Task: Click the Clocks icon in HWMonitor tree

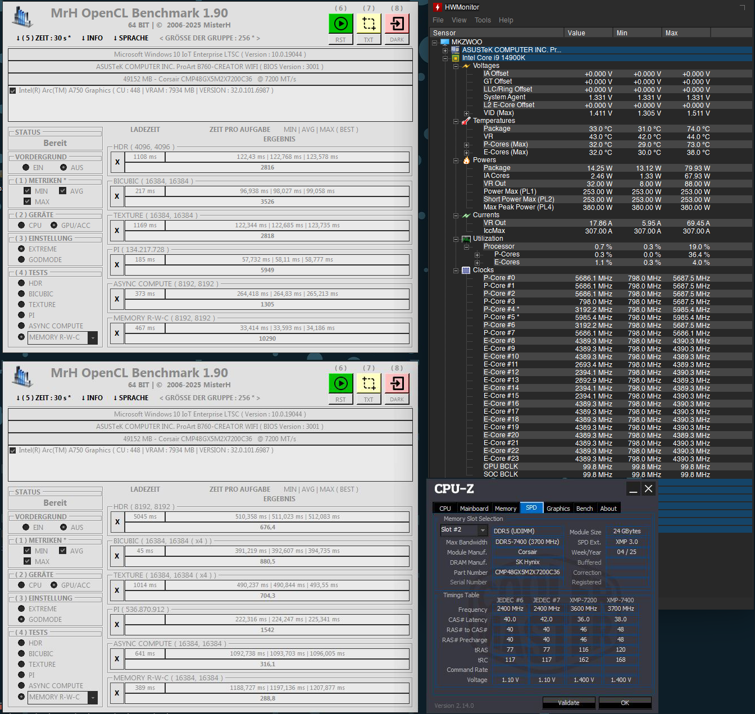Action: pos(466,270)
